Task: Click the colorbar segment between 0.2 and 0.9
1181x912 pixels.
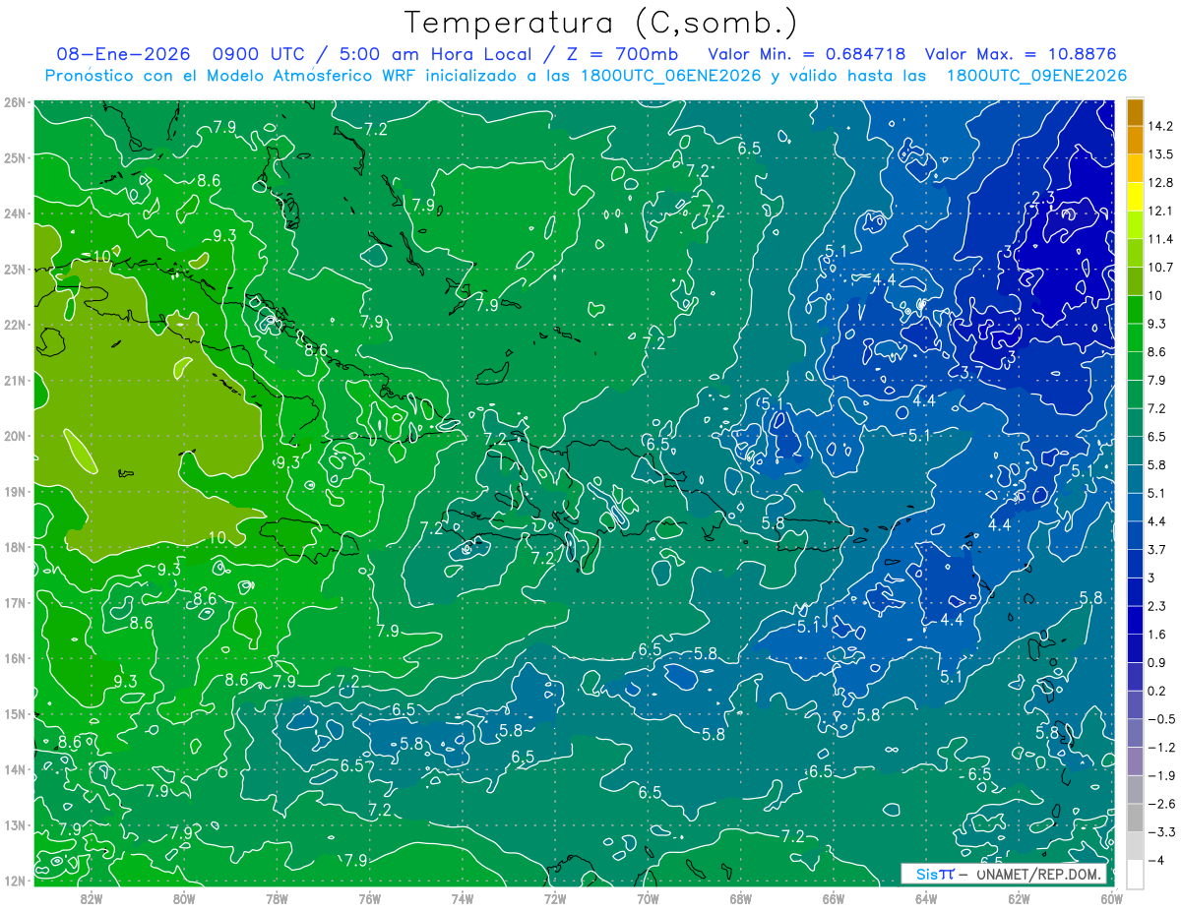Action: tap(1135, 677)
